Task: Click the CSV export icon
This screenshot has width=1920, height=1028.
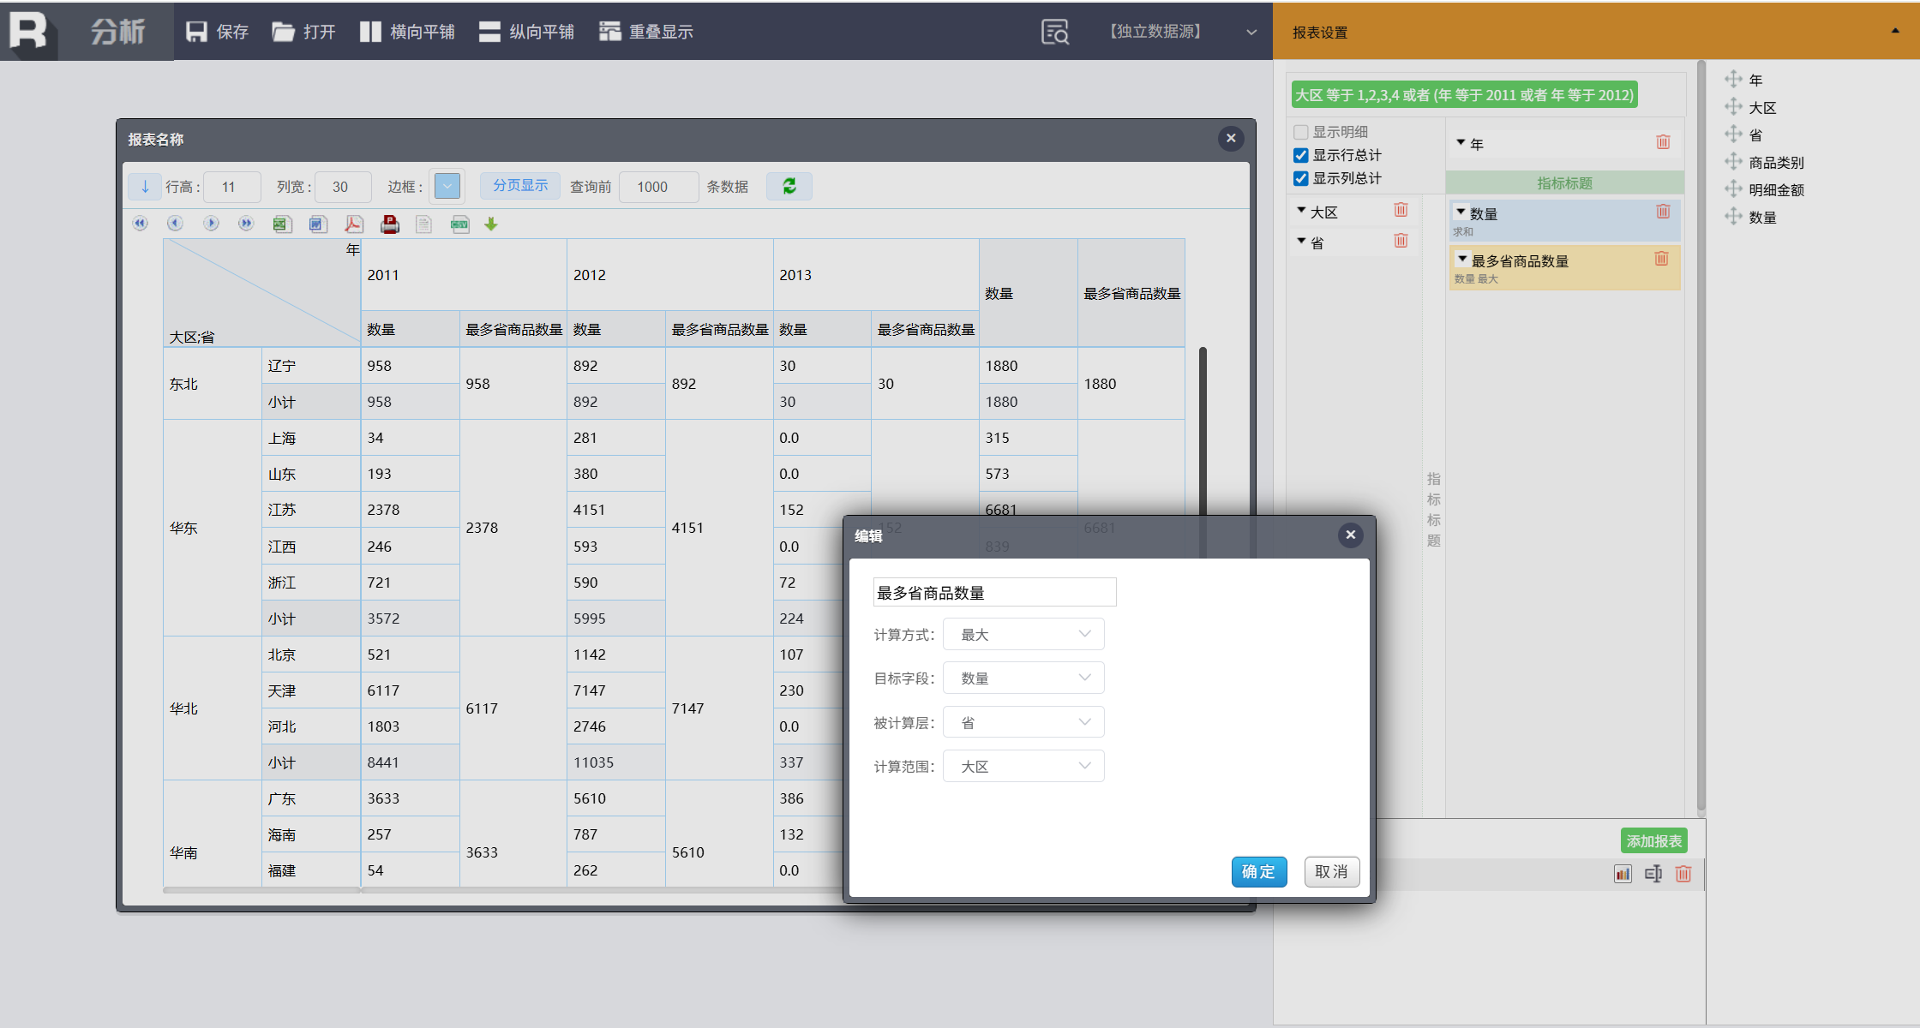Action: click(460, 224)
